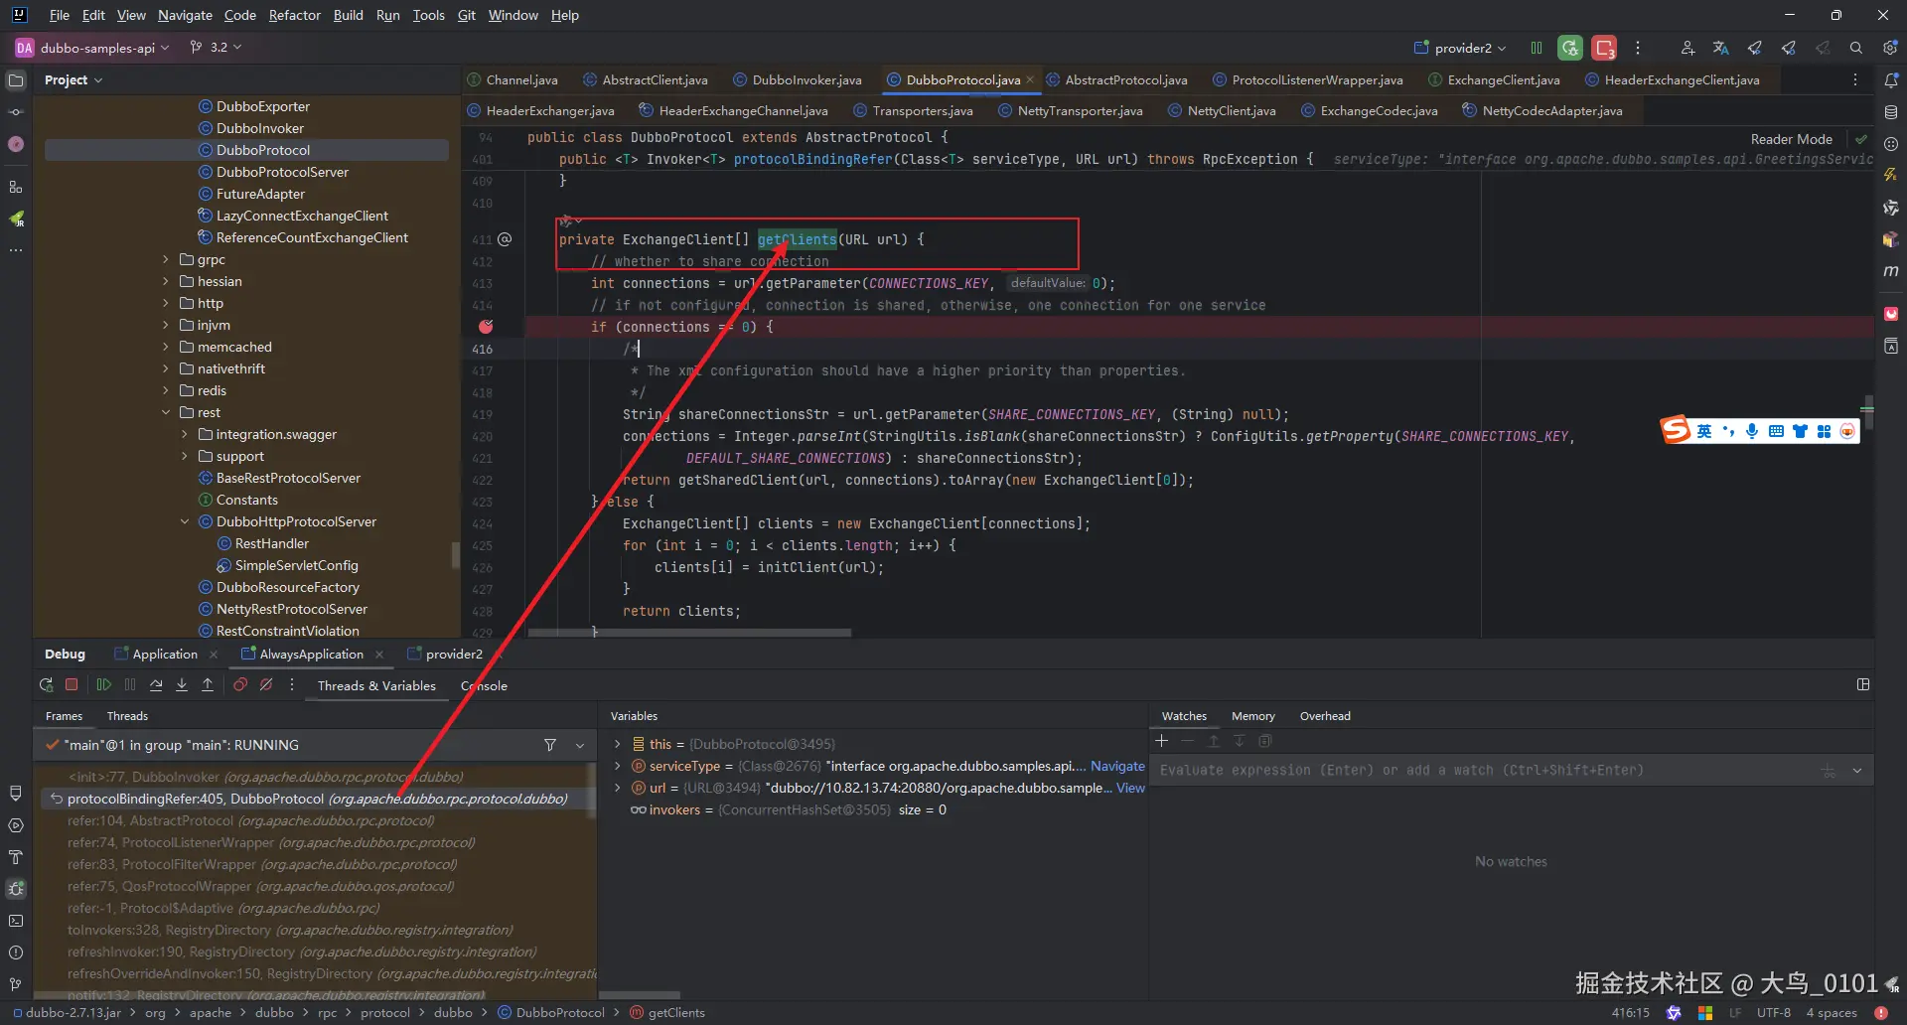Open View Breakpoints dialog icon
Screen dimensions: 1907x1025
[240, 685]
